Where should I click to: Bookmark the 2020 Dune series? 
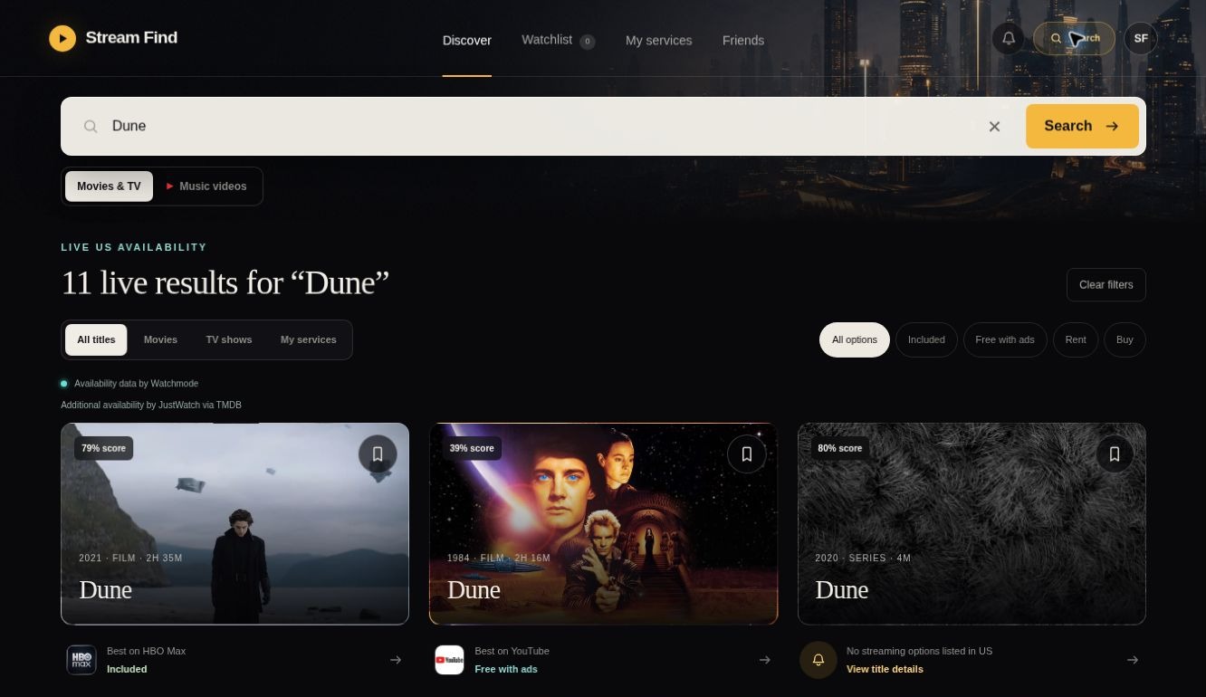click(1115, 454)
